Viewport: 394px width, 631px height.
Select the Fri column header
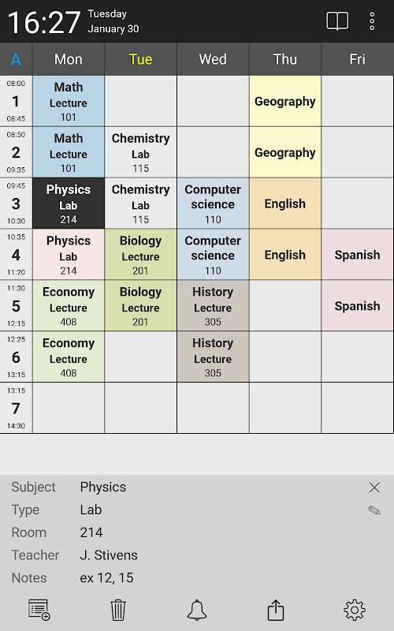coord(358,59)
